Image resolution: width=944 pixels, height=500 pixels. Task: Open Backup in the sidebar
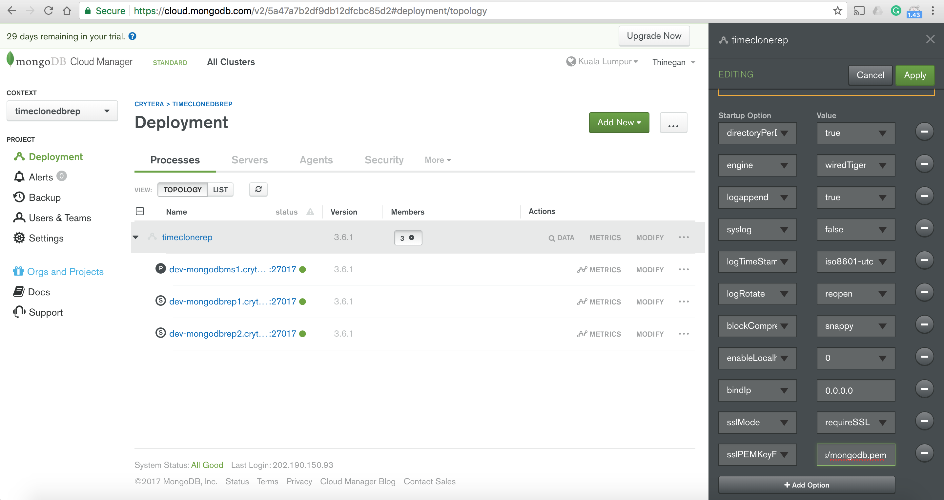44,197
